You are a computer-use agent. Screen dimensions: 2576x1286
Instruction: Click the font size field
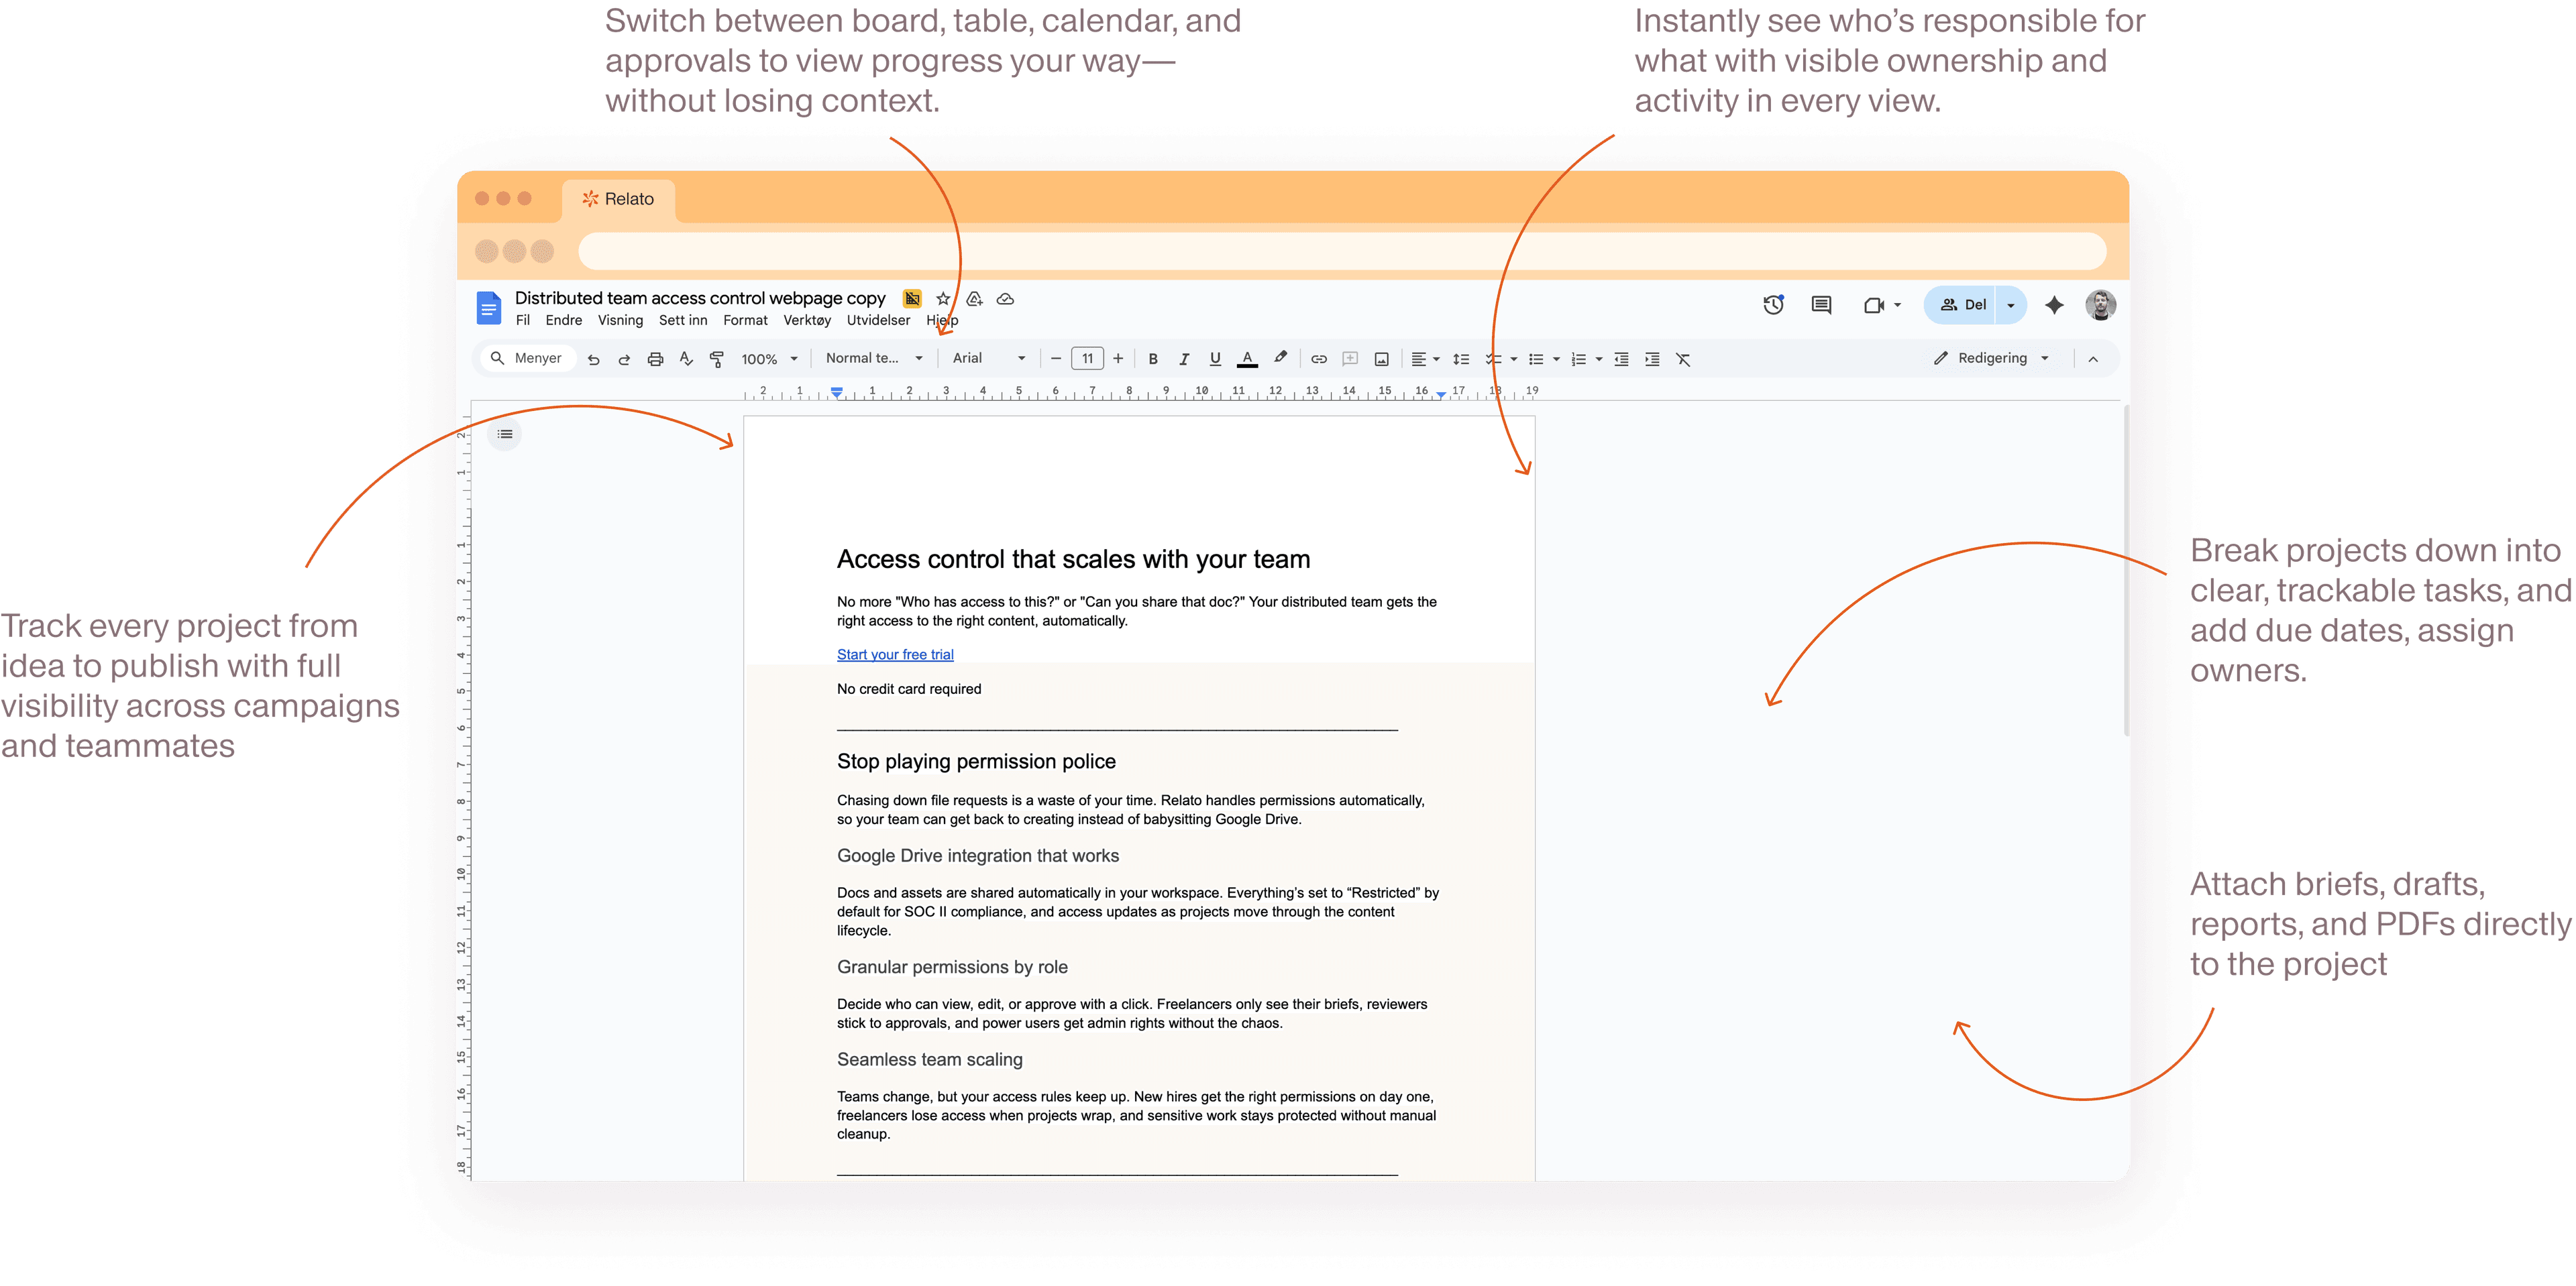(x=1087, y=359)
